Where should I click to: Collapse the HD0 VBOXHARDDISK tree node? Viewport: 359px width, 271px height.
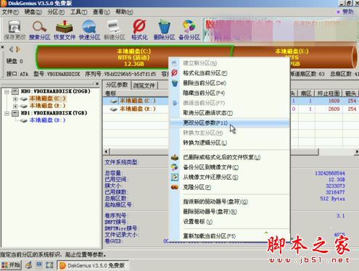(x=7, y=91)
